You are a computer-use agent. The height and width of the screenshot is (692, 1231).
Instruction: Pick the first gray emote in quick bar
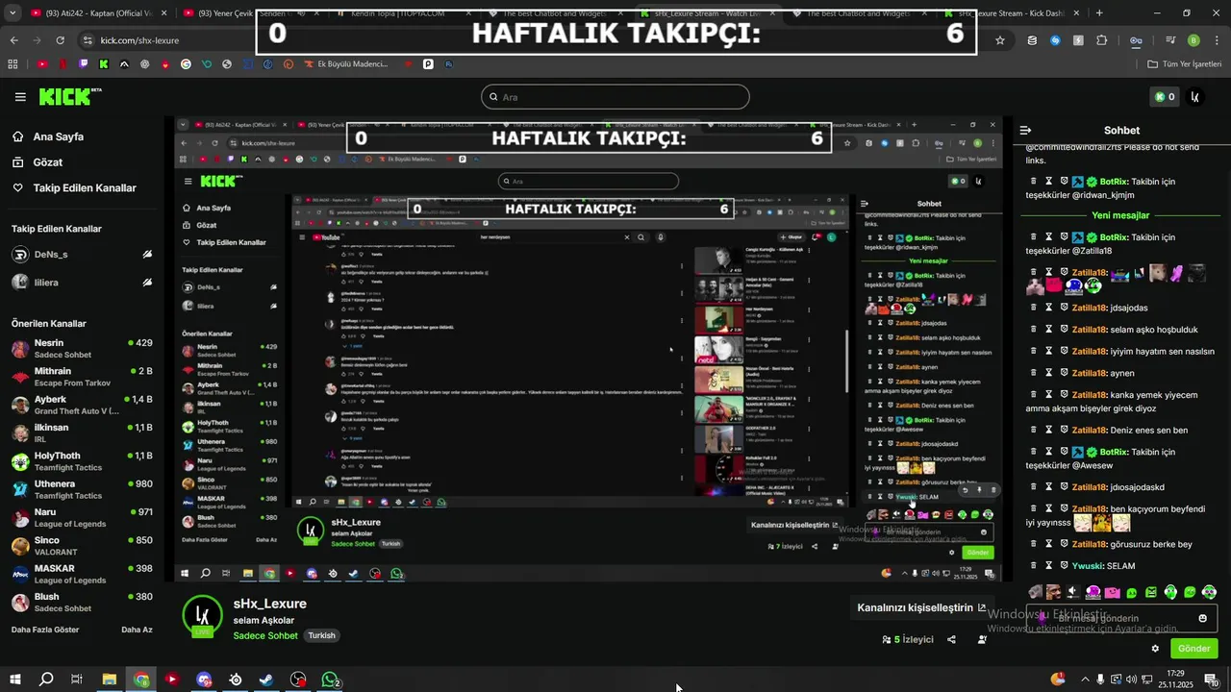click(x=1035, y=593)
